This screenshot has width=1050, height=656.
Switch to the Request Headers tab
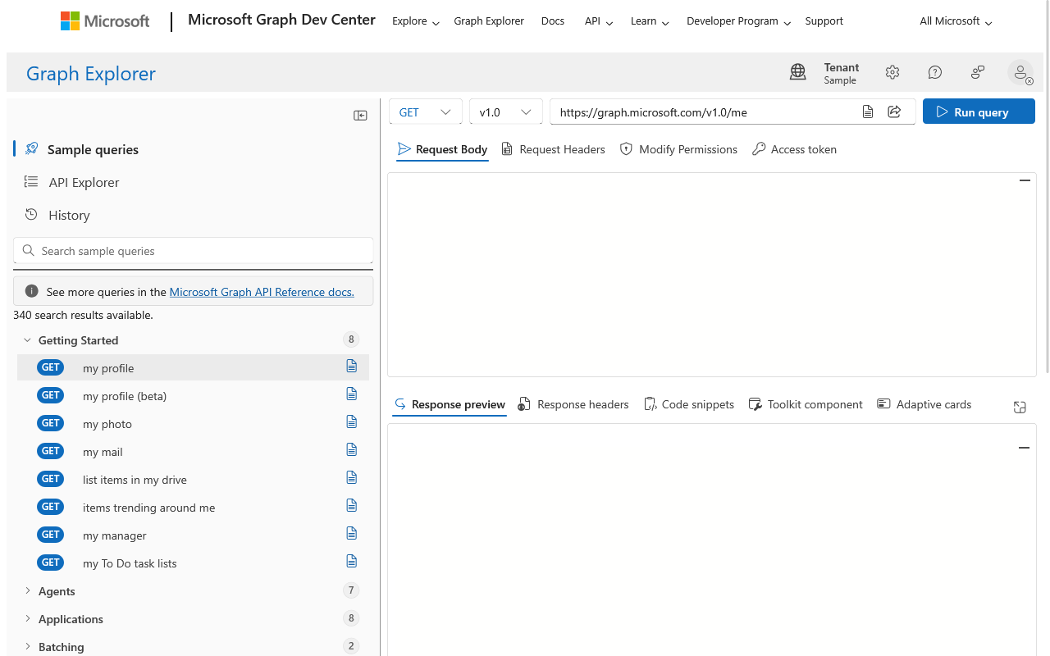coord(553,149)
